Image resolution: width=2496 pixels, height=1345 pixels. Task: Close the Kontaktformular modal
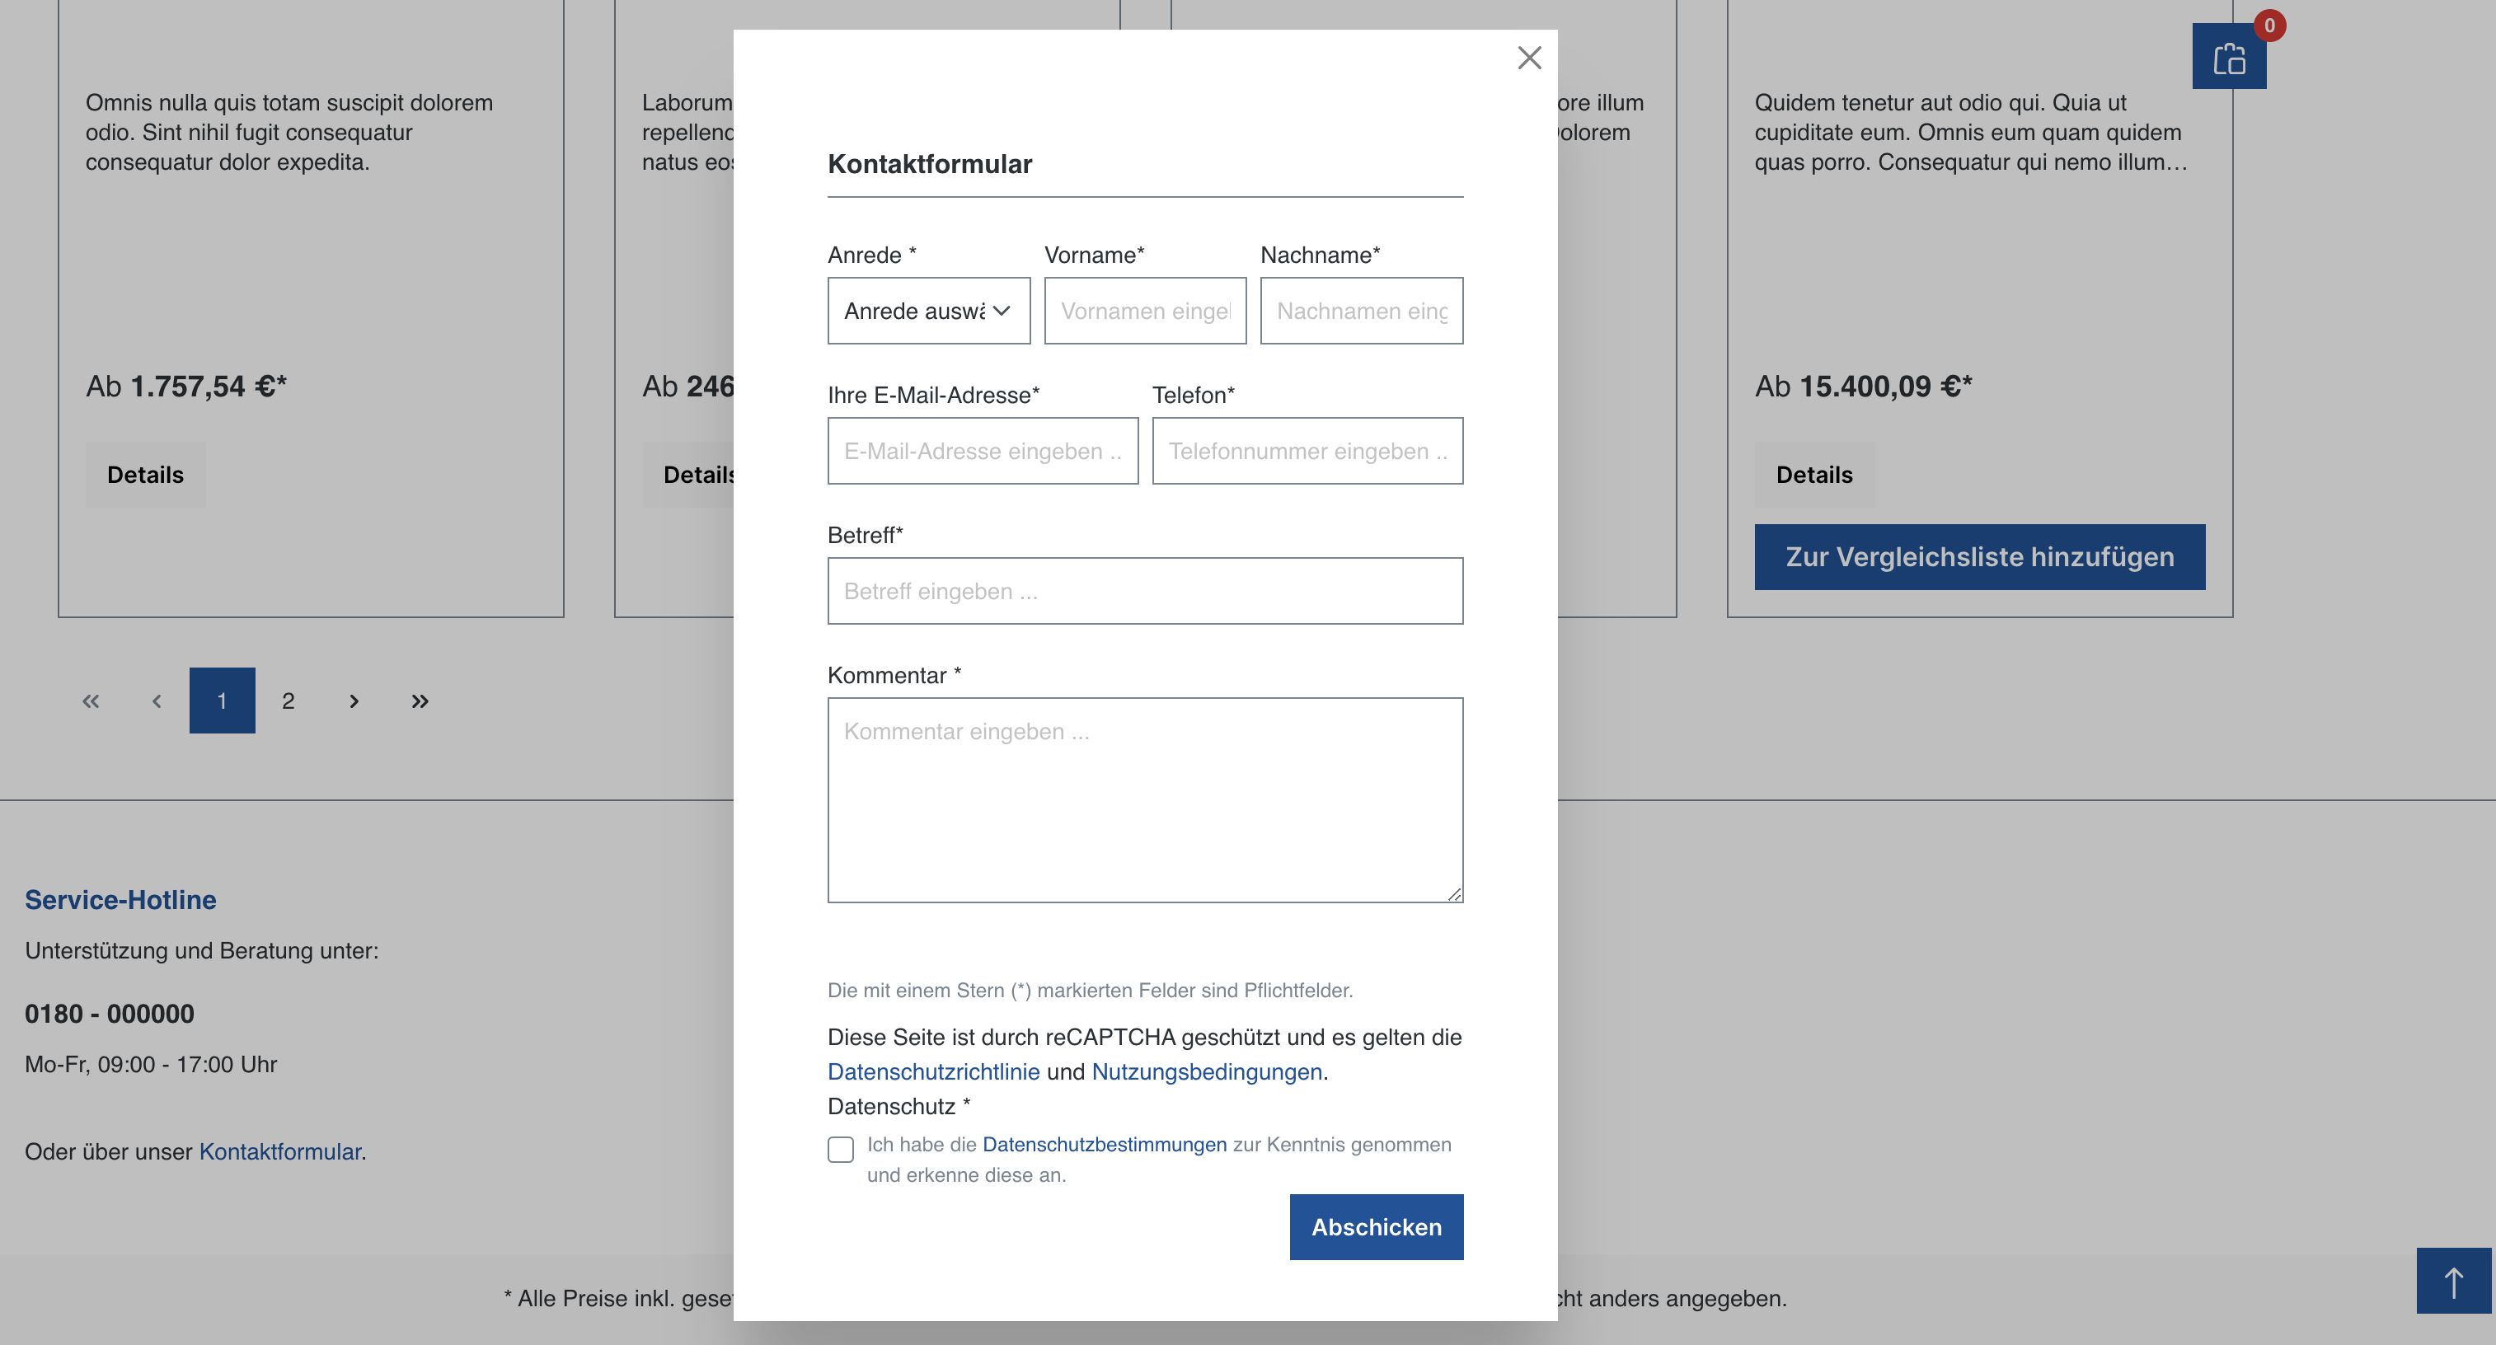click(1529, 59)
